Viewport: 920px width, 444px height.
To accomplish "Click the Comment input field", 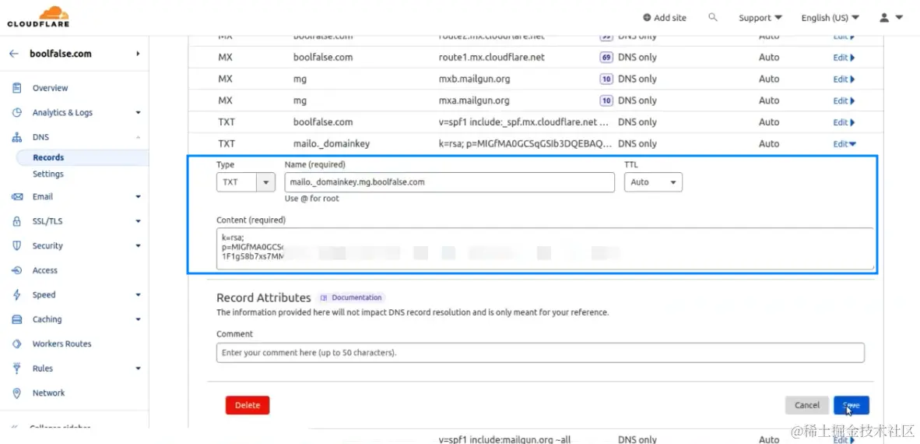I will click(x=540, y=353).
